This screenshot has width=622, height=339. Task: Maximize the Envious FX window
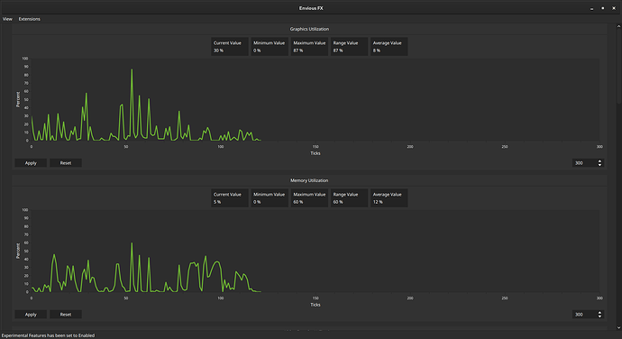602,8
